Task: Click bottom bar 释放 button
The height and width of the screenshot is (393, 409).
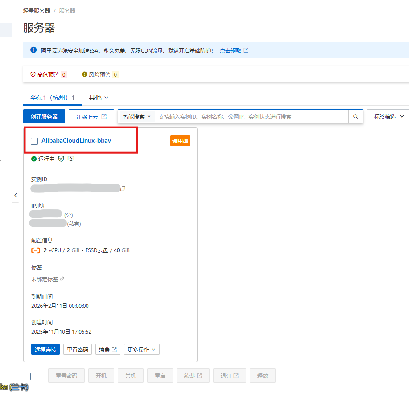Action: (263, 376)
